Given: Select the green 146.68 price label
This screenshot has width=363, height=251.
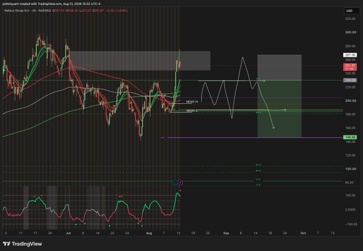Looking at the screenshot, I should pyautogui.click(x=350, y=138).
